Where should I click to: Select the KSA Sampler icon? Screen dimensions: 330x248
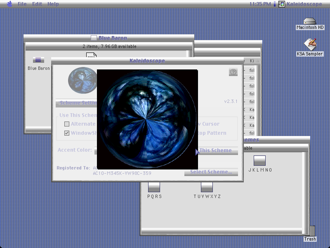point(310,44)
